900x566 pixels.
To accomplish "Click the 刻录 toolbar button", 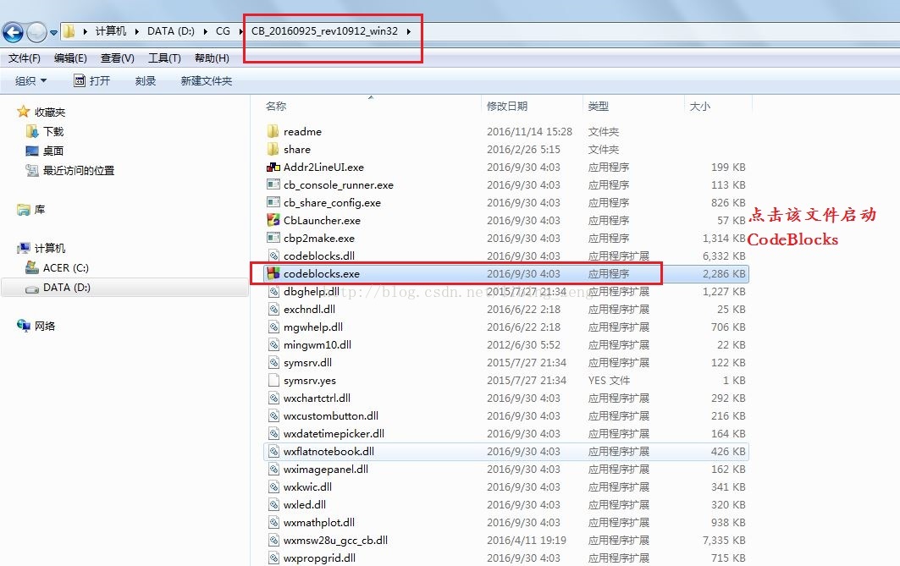I will [x=146, y=81].
